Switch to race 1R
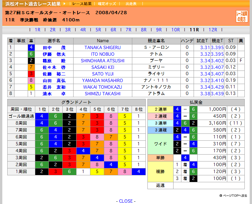This screenshot has width=252, height=204. [38, 30]
